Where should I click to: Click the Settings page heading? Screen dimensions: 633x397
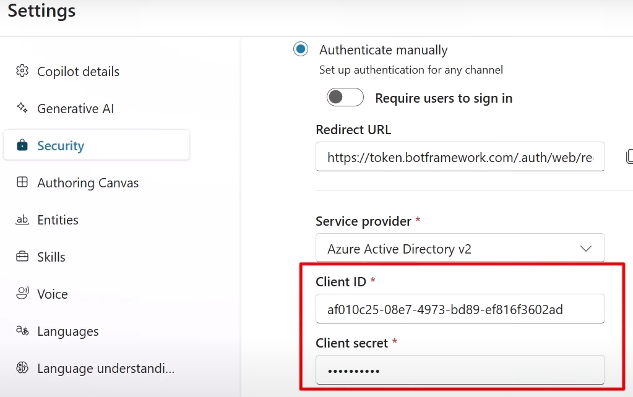tap(41, 11)
